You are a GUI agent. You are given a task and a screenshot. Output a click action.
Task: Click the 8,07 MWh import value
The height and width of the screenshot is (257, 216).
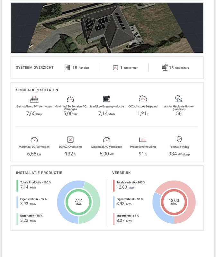point(124,220)
